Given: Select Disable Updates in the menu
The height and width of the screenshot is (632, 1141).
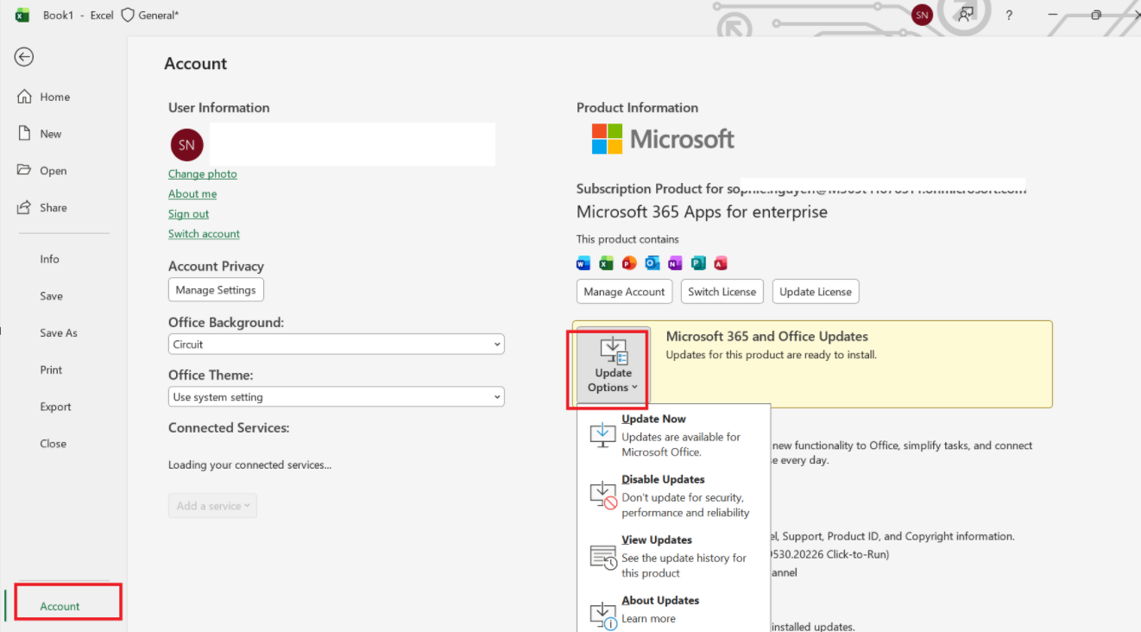Looking at the screenshot, I should pos(673,496).
